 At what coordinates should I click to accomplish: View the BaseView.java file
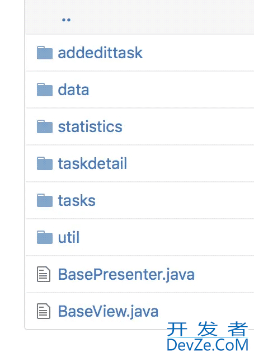[108, 311]
